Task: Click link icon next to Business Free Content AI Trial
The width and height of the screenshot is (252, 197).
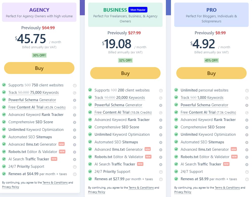Action: [x=161, y=113]
